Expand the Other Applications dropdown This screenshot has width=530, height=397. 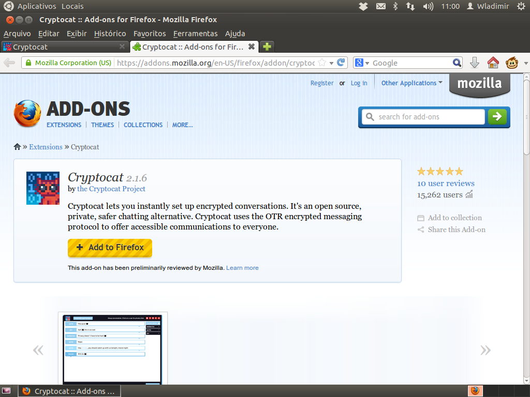pyautogui.click(x=411, y=83)
